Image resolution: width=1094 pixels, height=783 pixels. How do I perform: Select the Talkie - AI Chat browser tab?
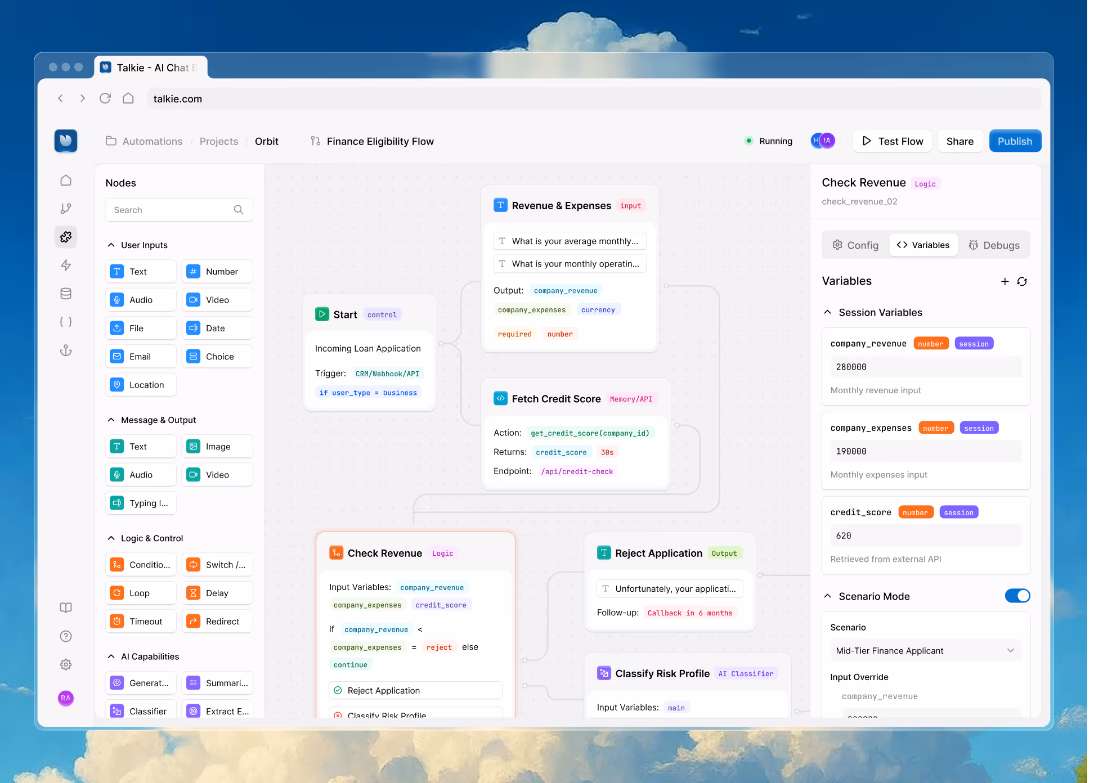pyautogui.click(x=151, y=67)
